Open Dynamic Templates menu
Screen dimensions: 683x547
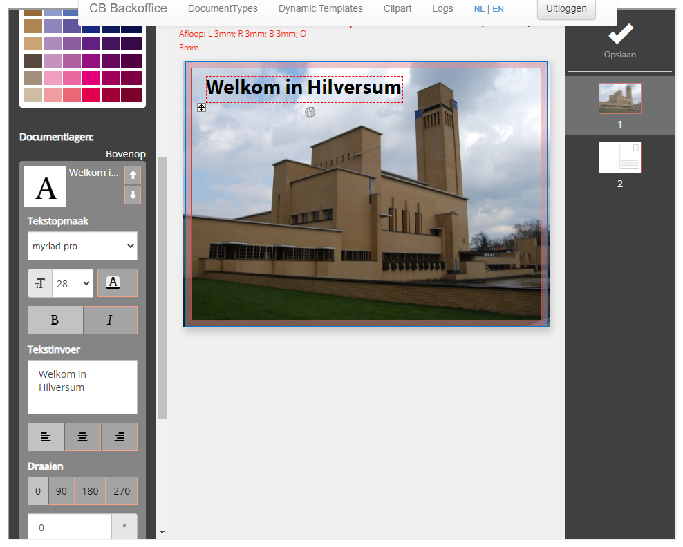coord(320,9)
